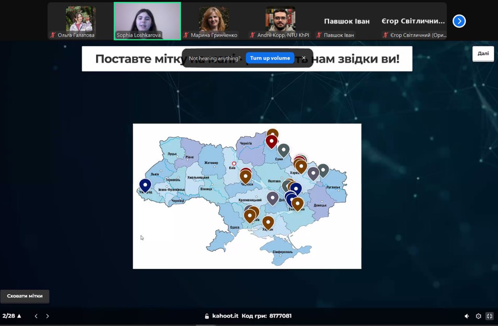Select the Павшок Іван participant tile
This screenshot has height=326, width=498.
347,21
